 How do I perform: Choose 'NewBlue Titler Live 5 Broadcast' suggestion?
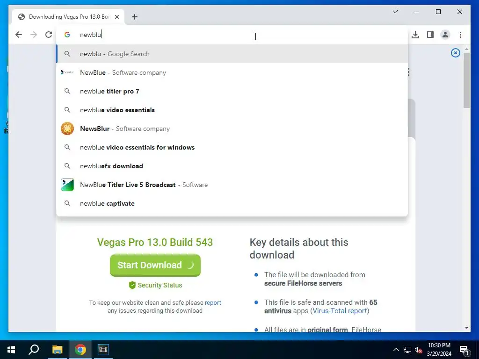(x=232, y=185)
